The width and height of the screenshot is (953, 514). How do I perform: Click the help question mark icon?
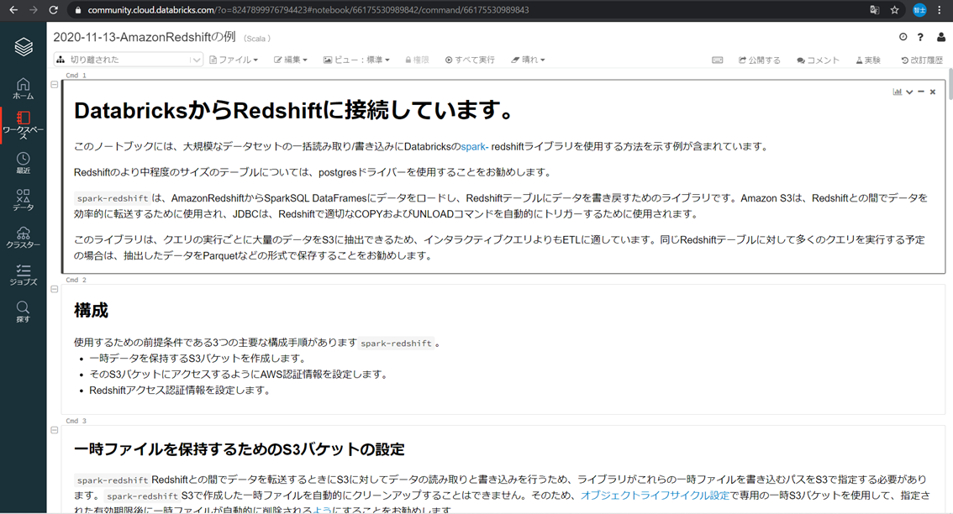921,37
